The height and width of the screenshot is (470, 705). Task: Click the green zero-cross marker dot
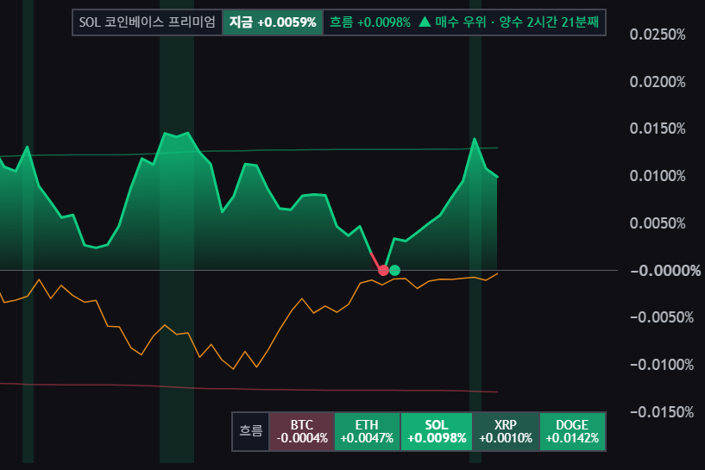pyautogui.click(x=394, y=271)
